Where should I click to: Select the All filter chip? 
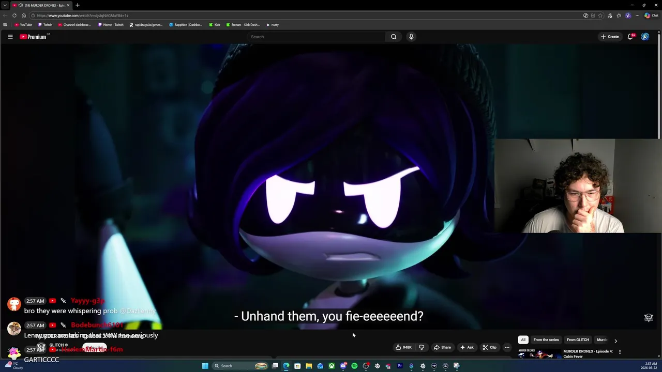coord(523,340)
